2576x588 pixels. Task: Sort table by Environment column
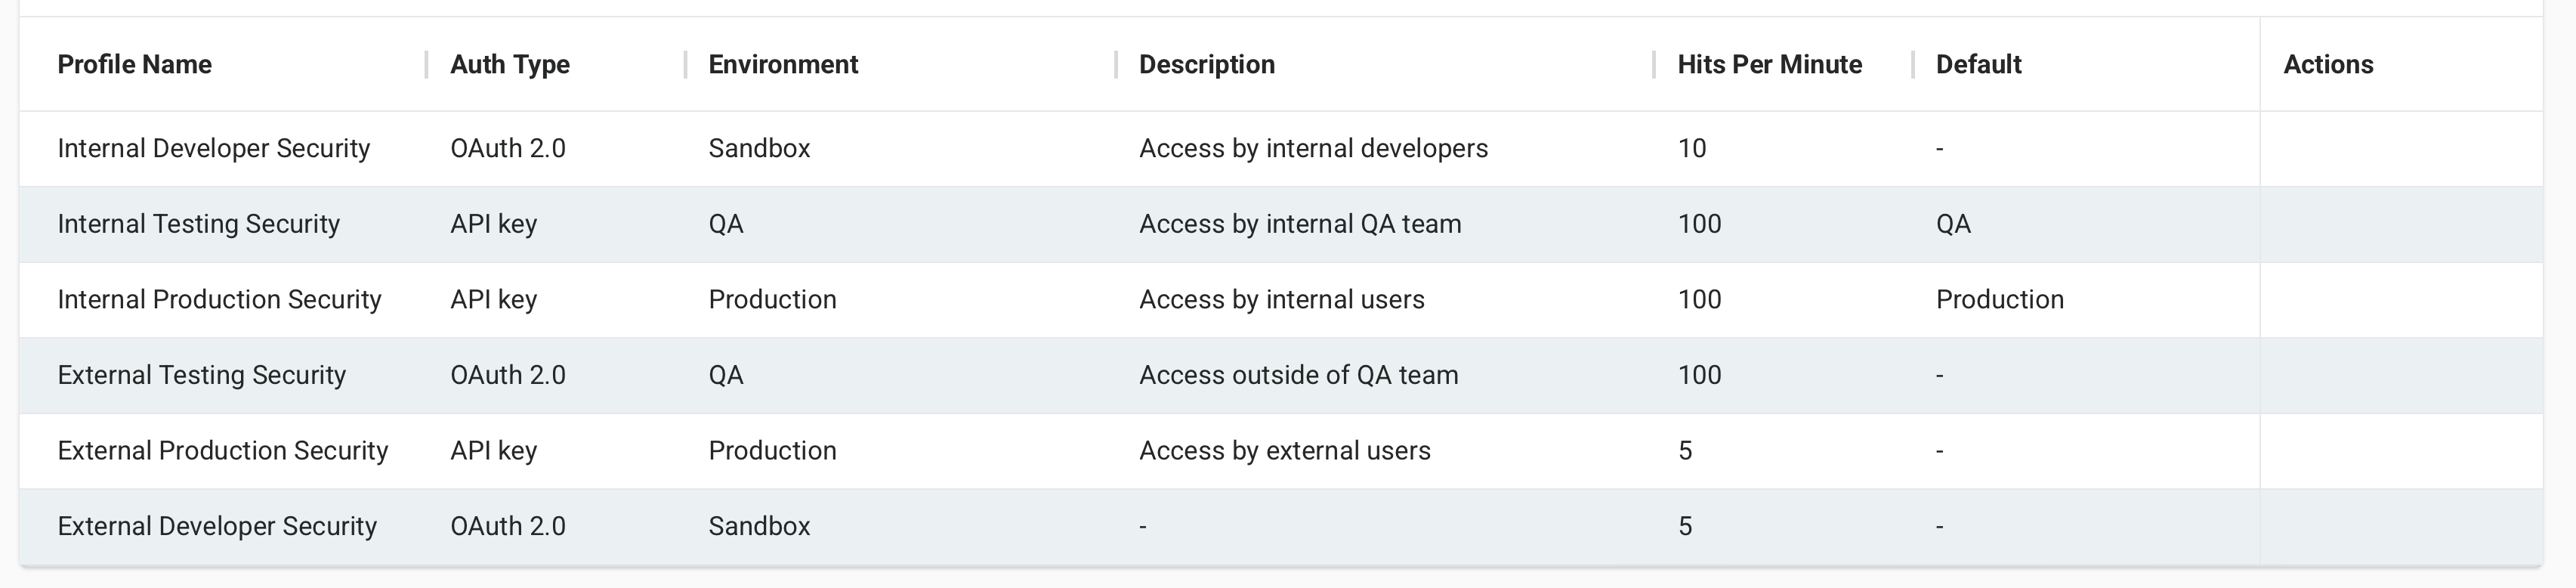pos(783,65)
